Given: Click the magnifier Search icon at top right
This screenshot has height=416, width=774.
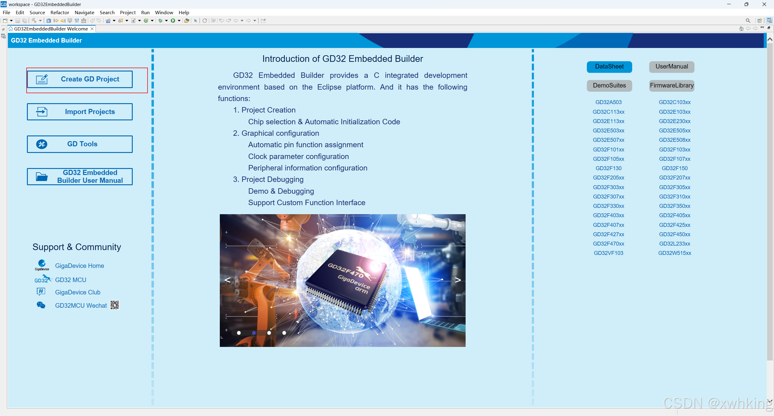Looking at the screenshot, I should click(x=748, y=21).
